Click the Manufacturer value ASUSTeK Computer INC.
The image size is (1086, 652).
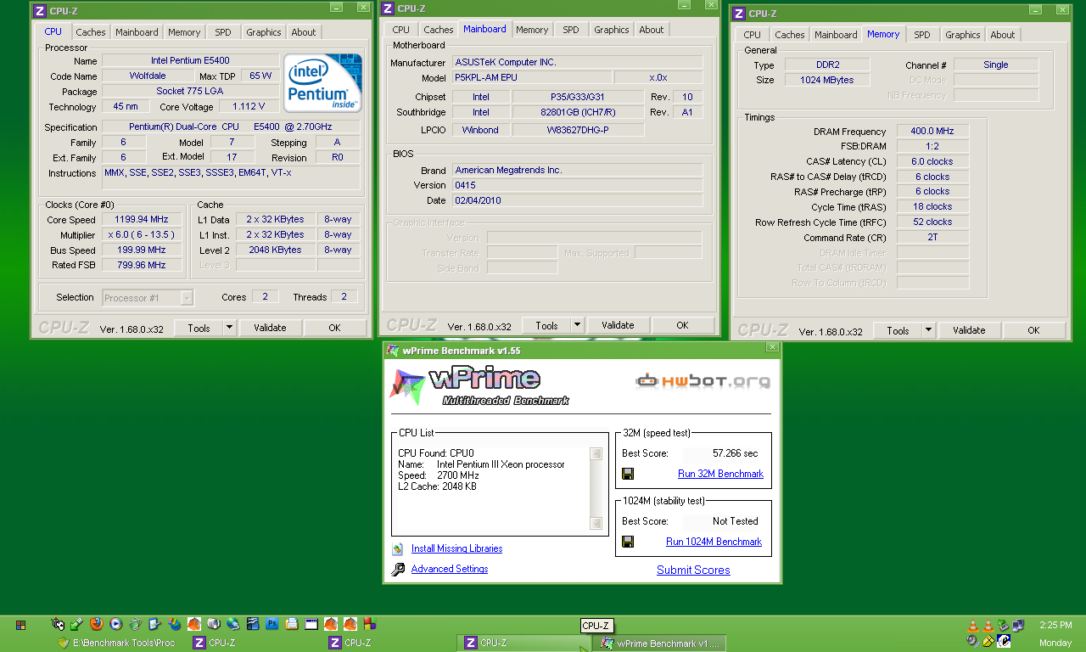pyautogui.click(x=577, y=63)
